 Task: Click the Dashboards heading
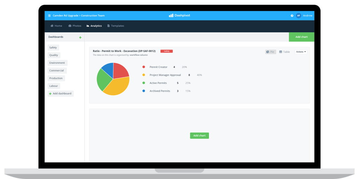56,37
